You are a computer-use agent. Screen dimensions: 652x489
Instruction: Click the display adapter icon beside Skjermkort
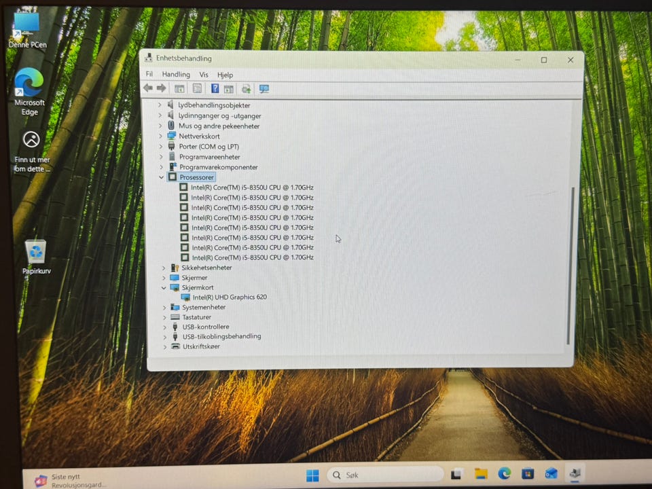click(x=175, y=288)
